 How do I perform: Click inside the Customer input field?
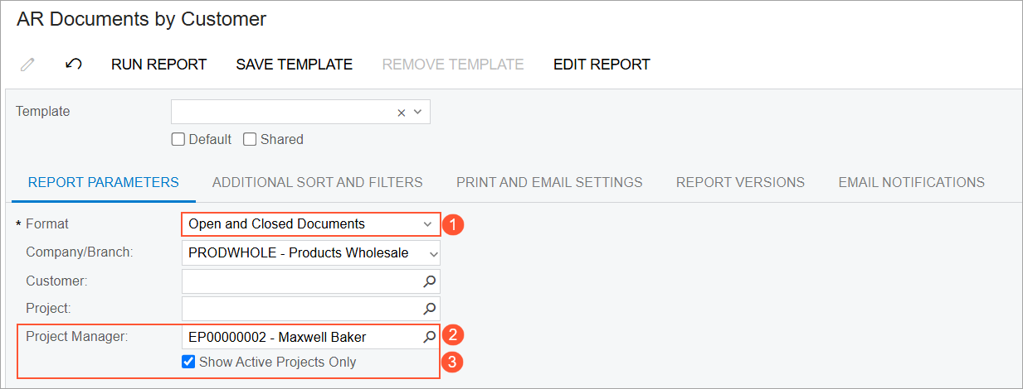tap(301, 281)
